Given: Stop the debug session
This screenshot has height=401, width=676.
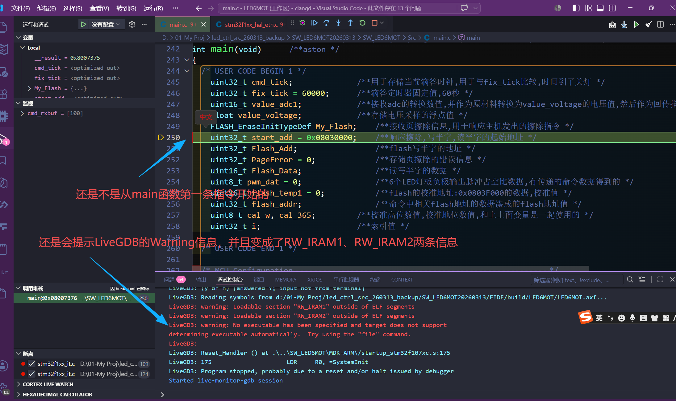Looking at the screenshot, I should click(374, 23).
